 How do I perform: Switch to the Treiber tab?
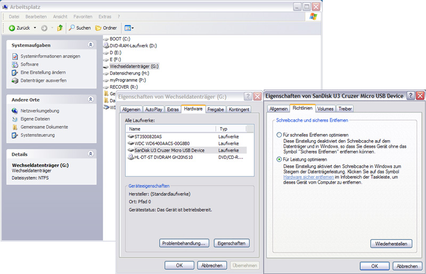(x=345, y=109)
